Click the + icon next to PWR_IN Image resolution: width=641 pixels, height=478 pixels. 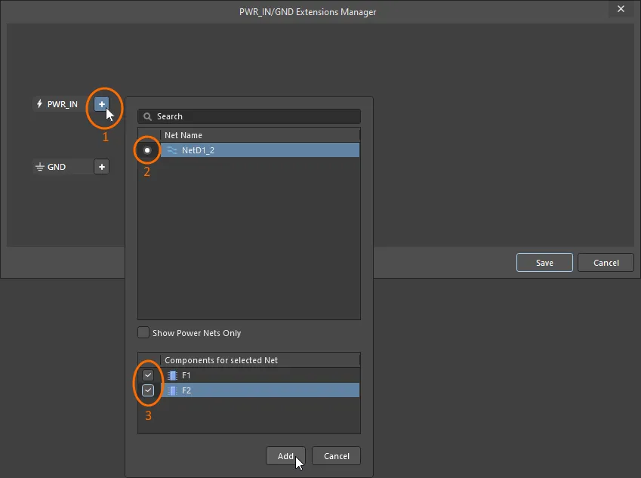[101, 103]
